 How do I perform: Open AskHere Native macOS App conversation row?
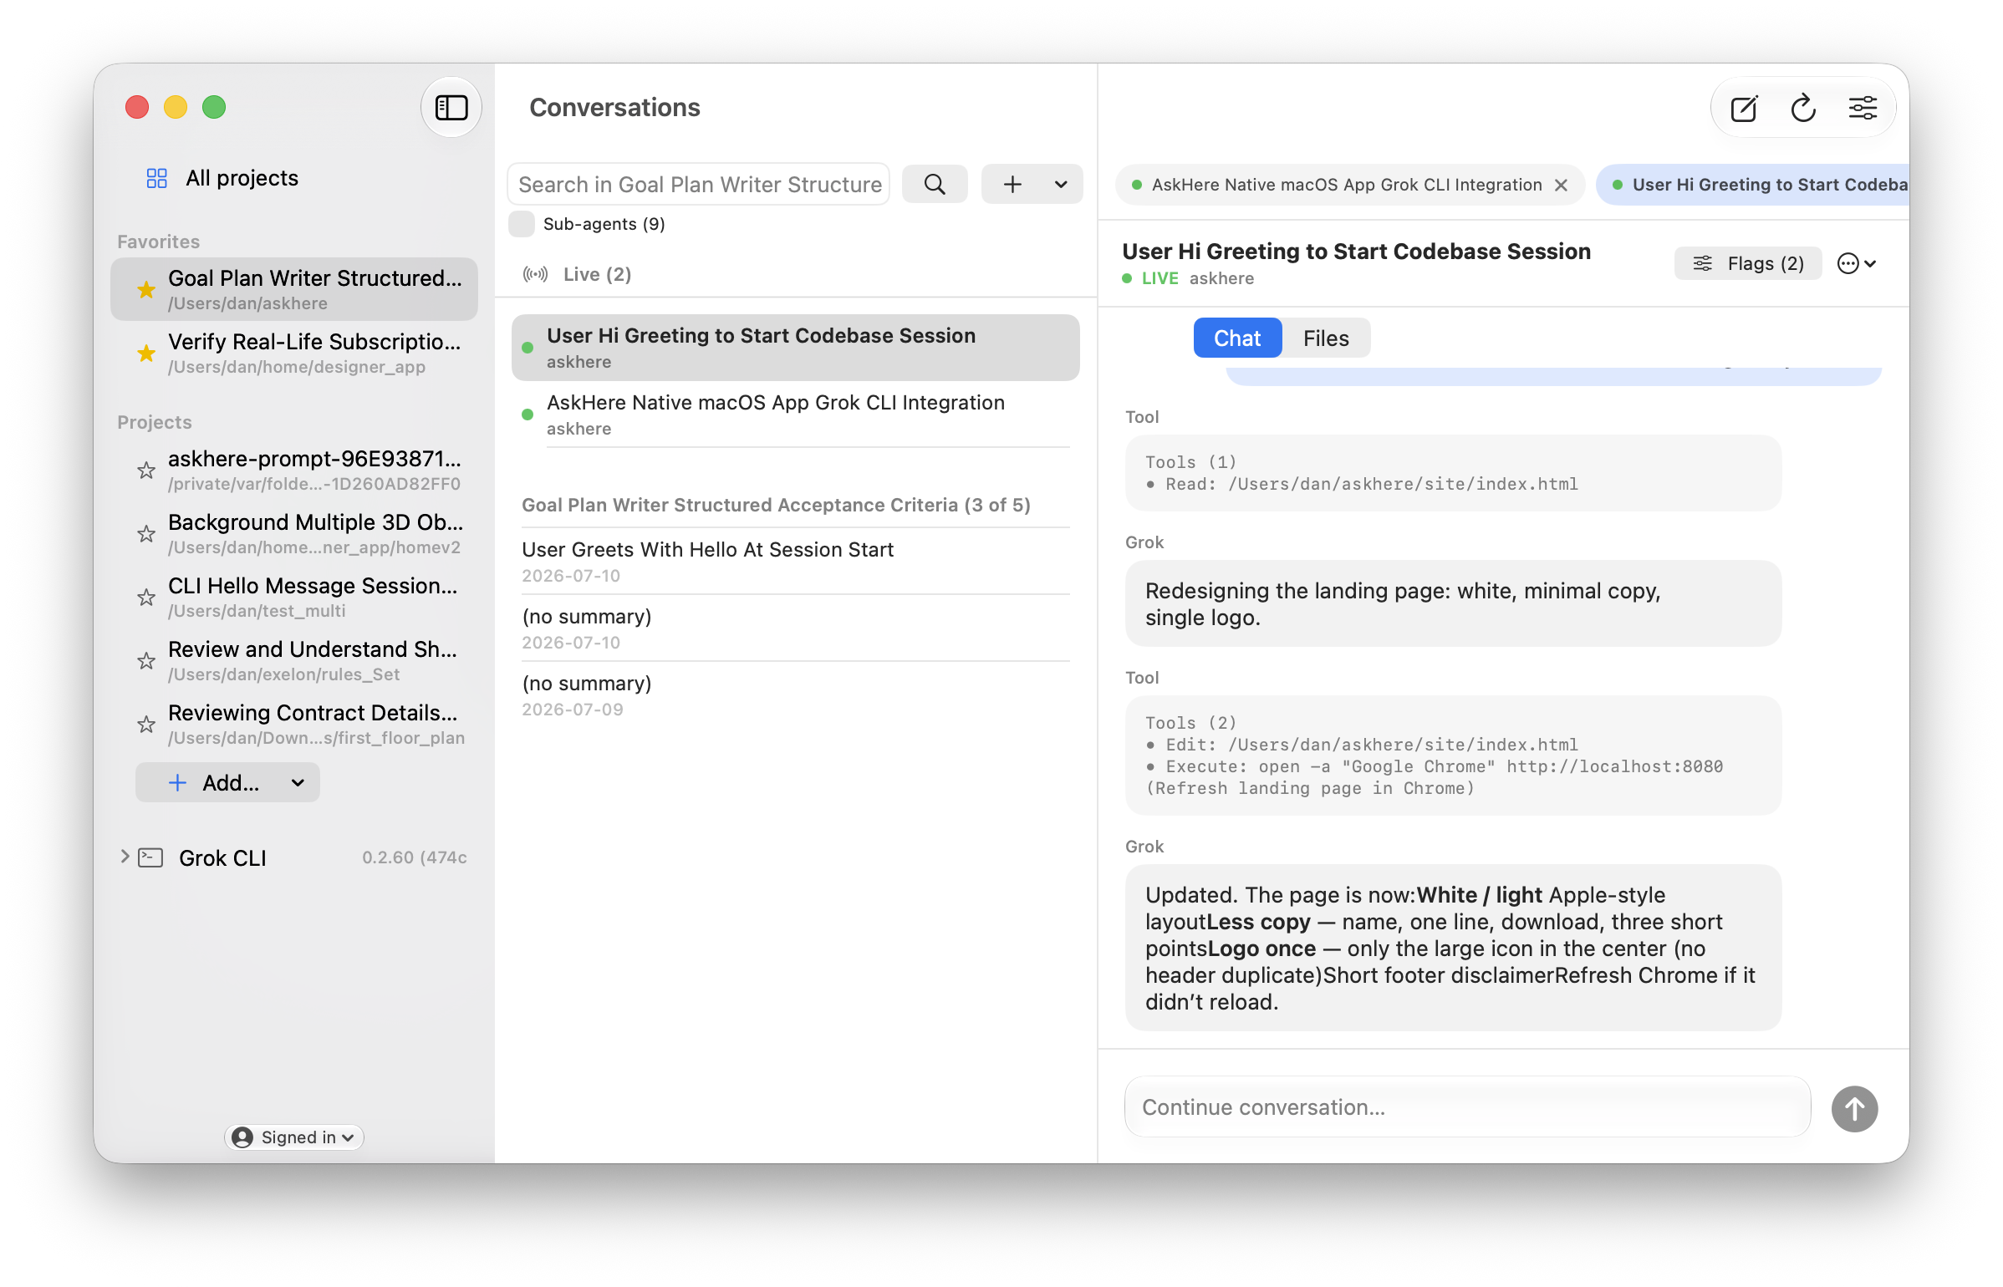(x=795, y=415)
